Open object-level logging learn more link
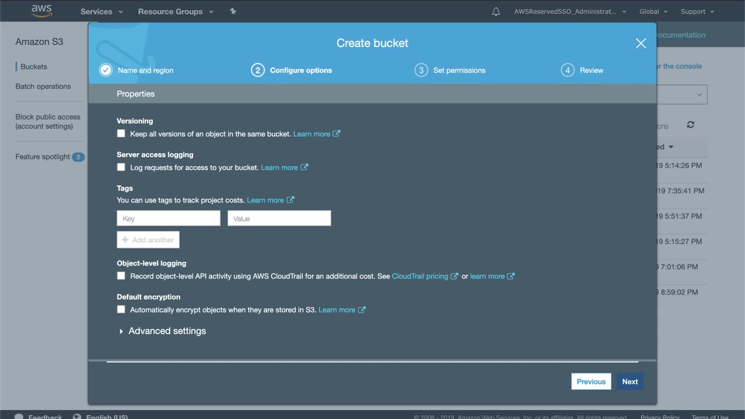Image resolution: width=745 pixels, height=419 pixels. [x=487, y=276]
